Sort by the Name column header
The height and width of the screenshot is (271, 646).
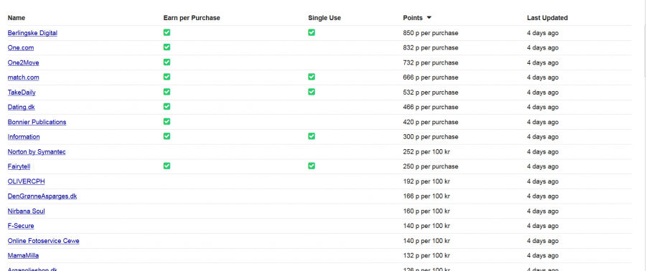pyautogui.click(x=17, y=18)
